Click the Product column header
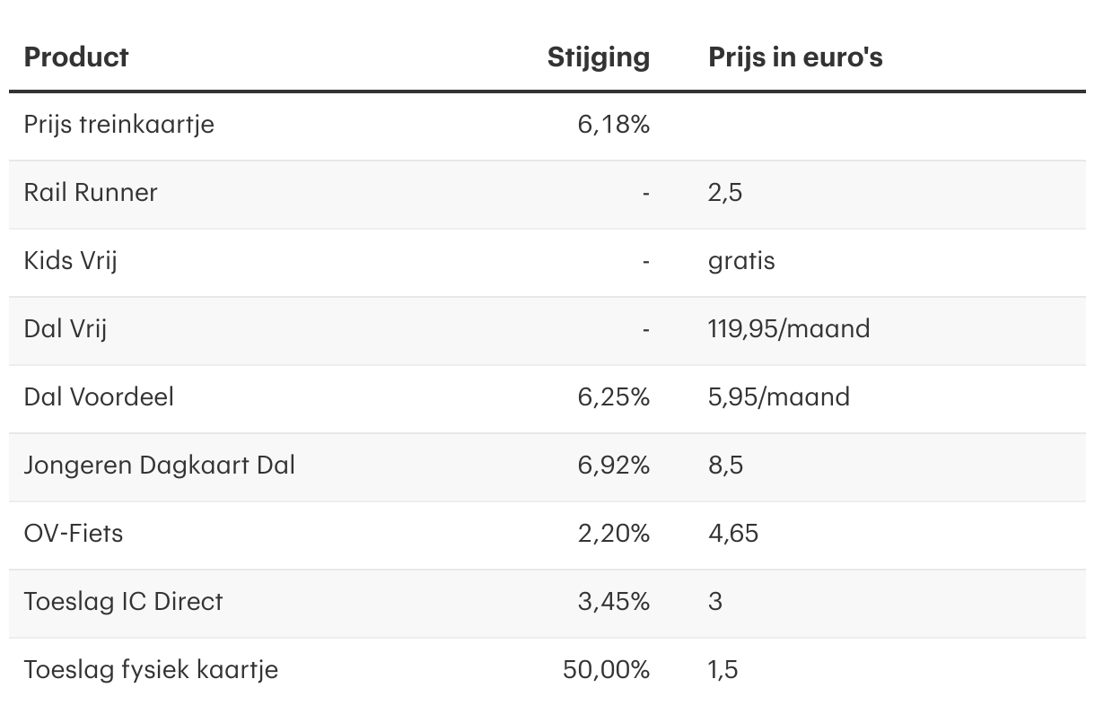 76,57
